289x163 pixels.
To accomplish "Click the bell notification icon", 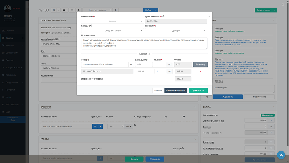I will point(79,10).
